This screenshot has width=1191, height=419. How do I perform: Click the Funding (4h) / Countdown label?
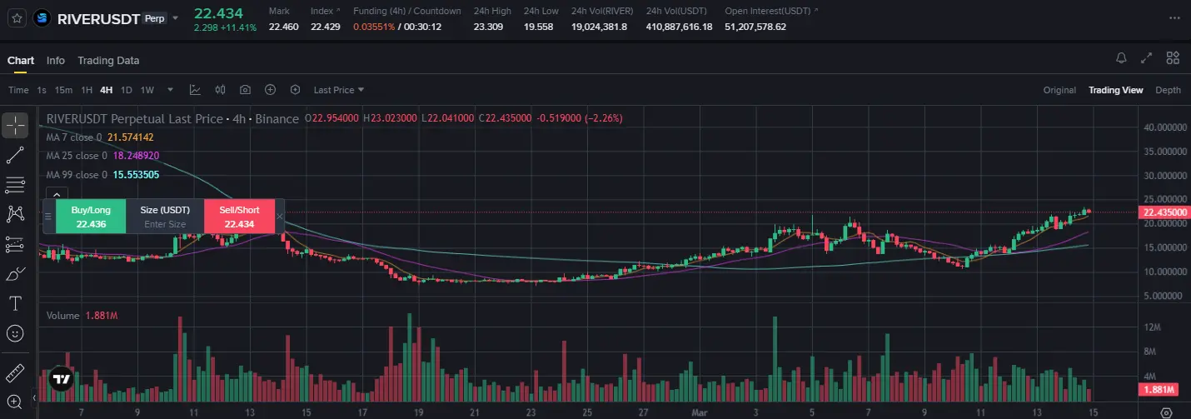406,11
